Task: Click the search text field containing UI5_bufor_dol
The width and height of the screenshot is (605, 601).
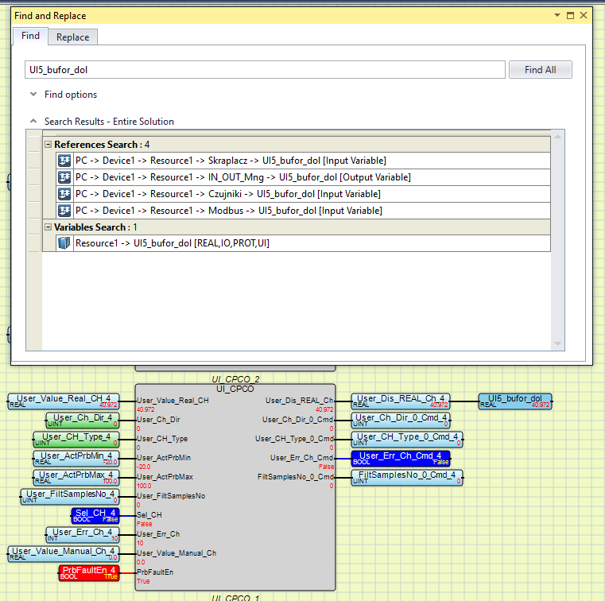Action: coord(265,70)
